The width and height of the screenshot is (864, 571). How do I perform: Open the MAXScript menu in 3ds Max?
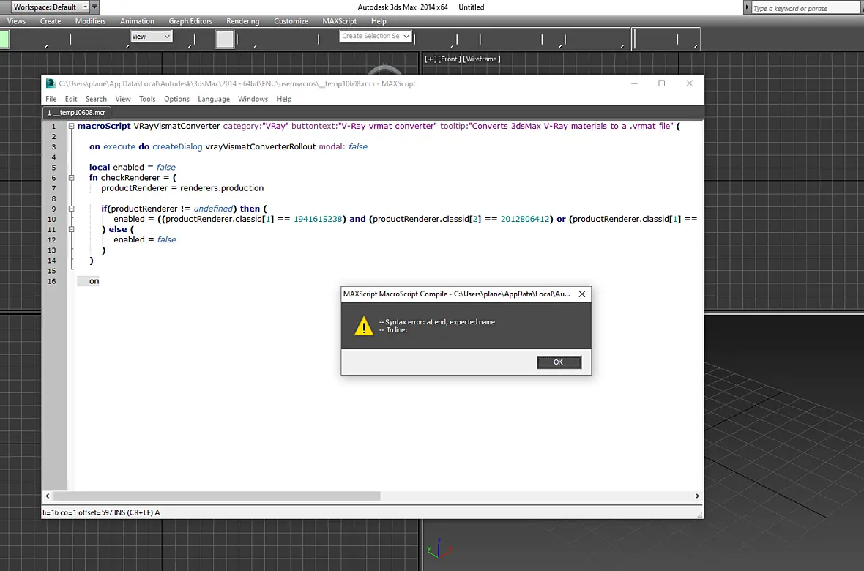(340, 21)
